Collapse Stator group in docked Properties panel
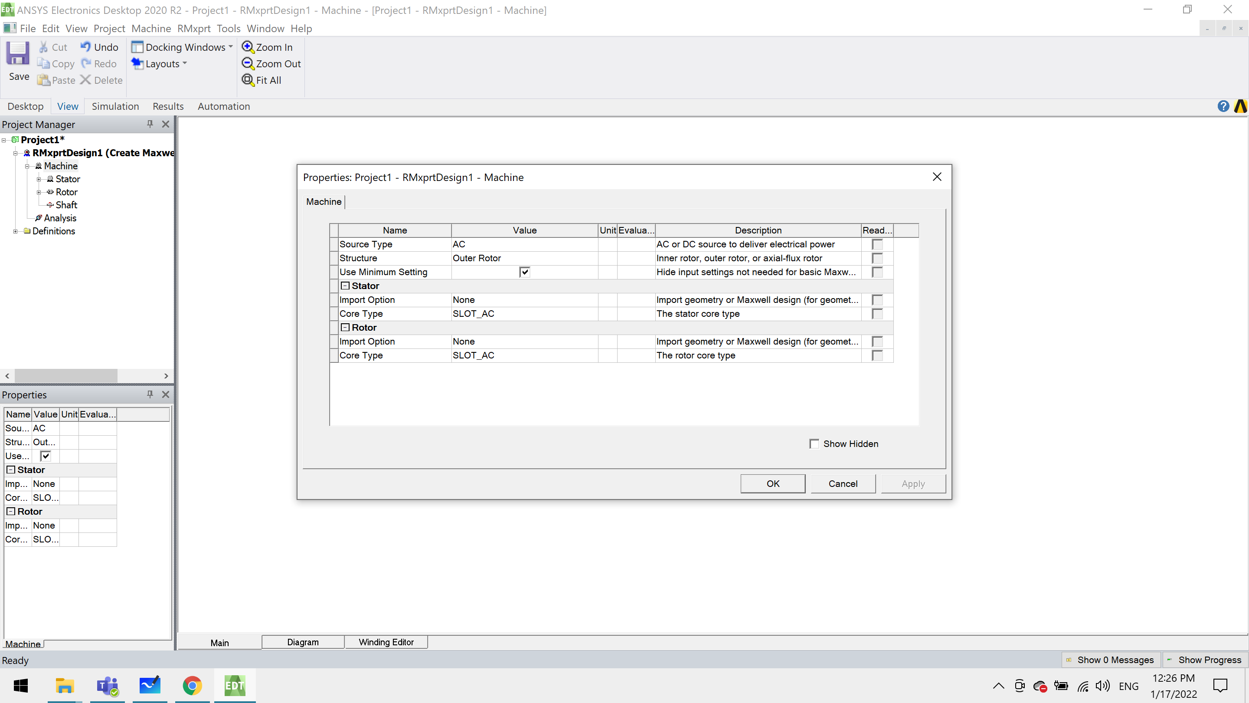 [11, 470]
